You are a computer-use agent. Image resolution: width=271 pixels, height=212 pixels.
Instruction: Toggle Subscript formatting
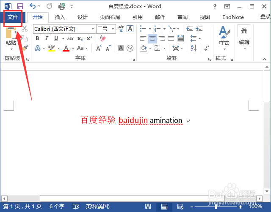tap(80, 38)
